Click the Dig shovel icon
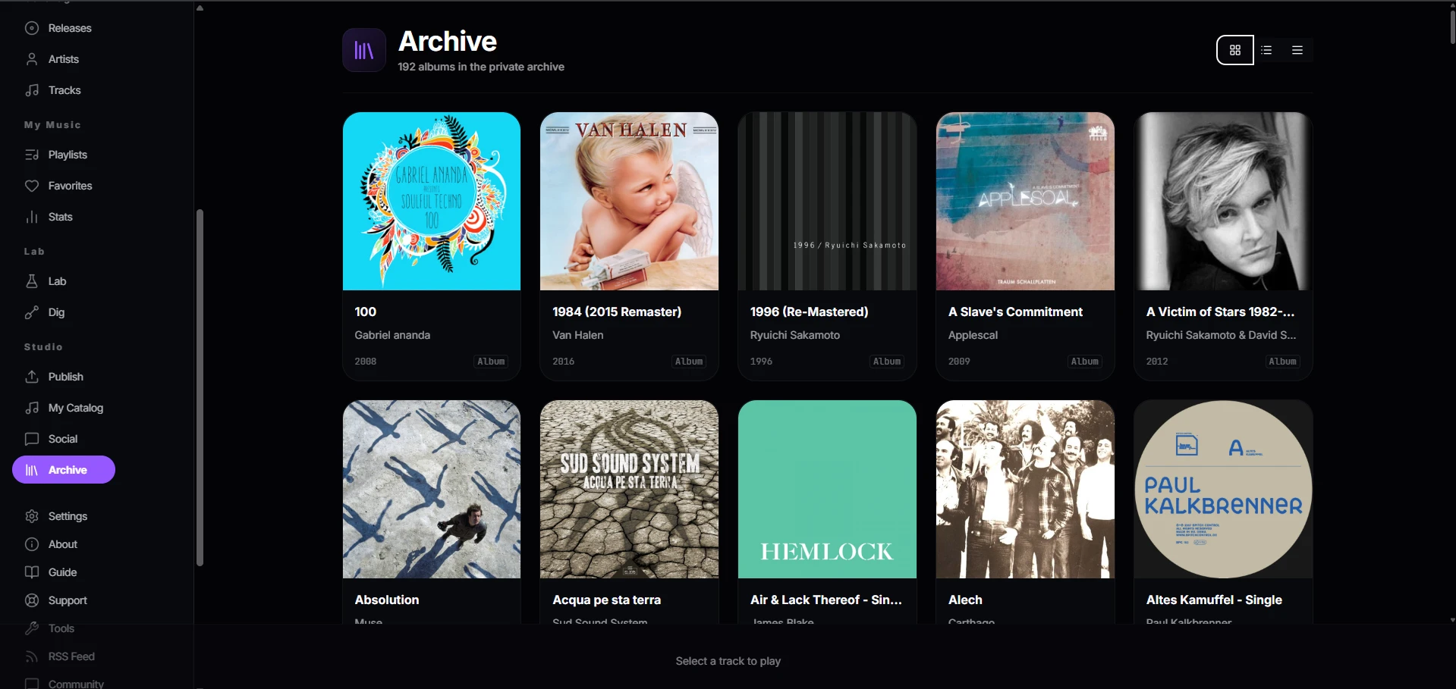Image resolution: width=1456 pixels, height=689 pixels. click(x=32, y=312)
